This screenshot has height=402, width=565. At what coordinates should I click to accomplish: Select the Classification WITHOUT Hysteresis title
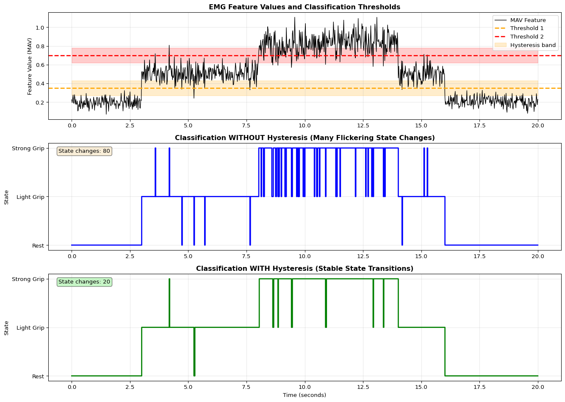coord(305,138)
